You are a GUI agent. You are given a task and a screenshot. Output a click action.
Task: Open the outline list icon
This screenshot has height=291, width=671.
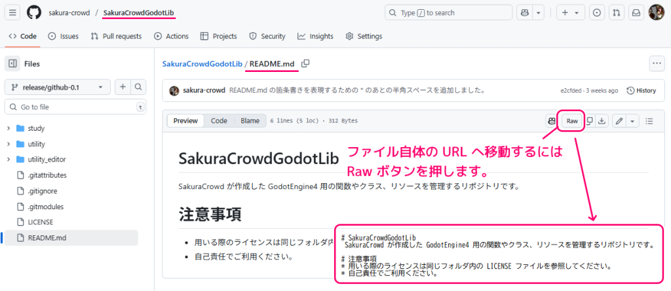[x=649, y=121]
